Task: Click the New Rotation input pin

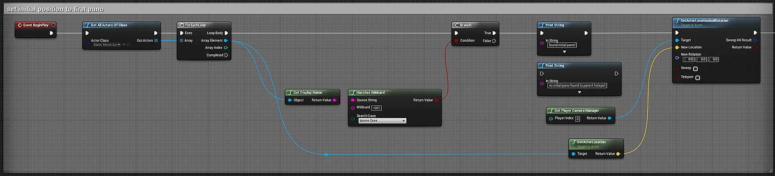Action: tap(677, 57)
